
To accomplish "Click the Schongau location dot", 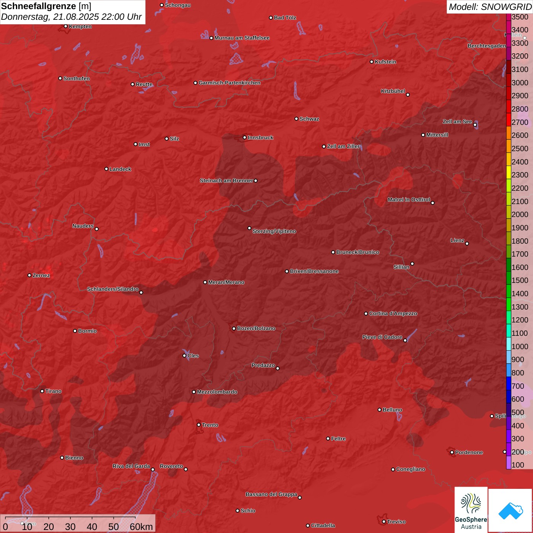I will point(162,5).
